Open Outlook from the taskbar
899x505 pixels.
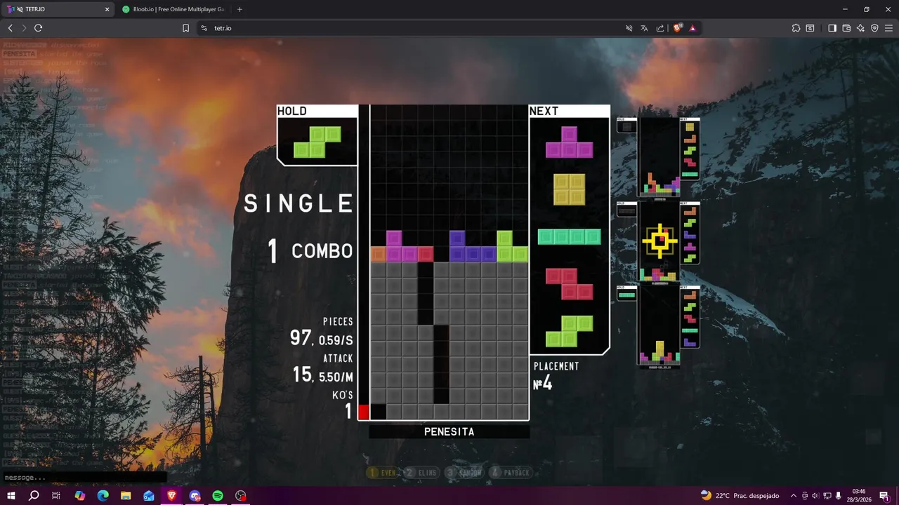(x=149, y=496)
